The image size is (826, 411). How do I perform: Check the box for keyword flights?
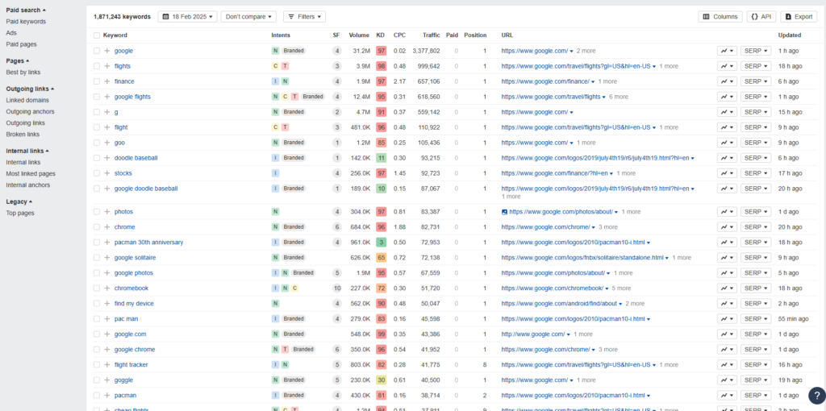(97, 66)
